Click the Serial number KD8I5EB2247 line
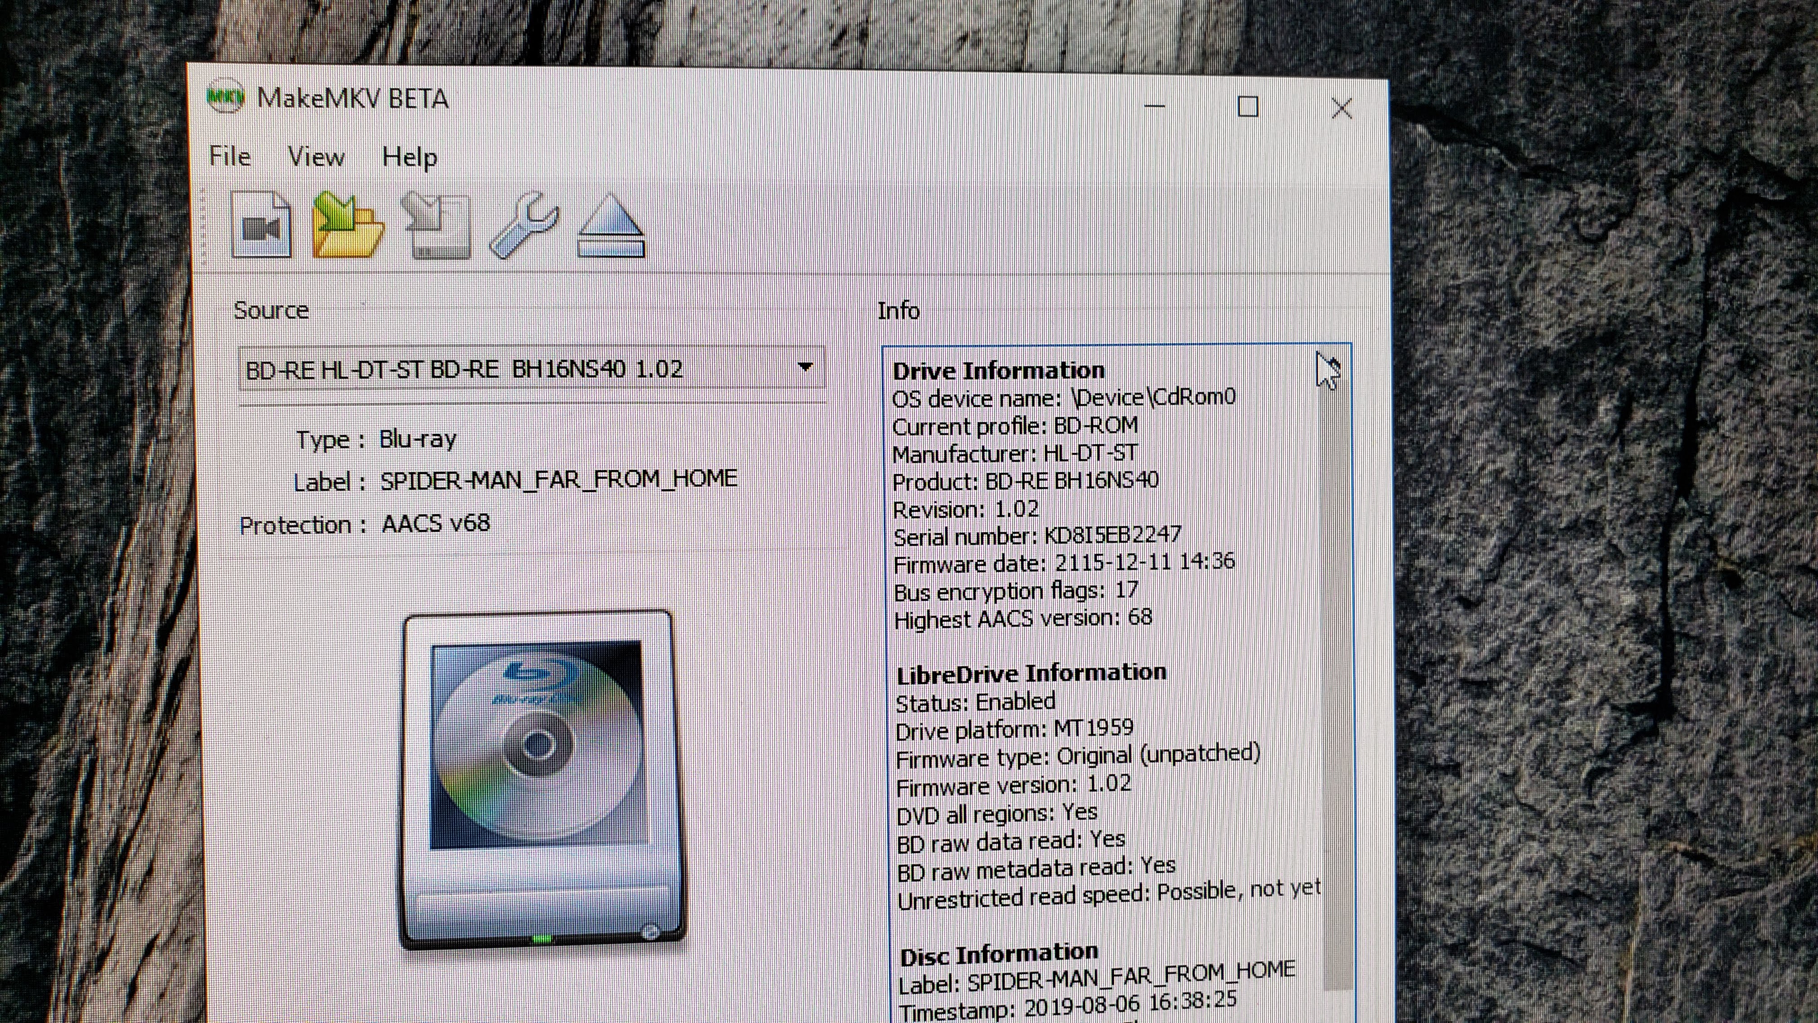1818x1023 pixels. (x=1038, y=536)
